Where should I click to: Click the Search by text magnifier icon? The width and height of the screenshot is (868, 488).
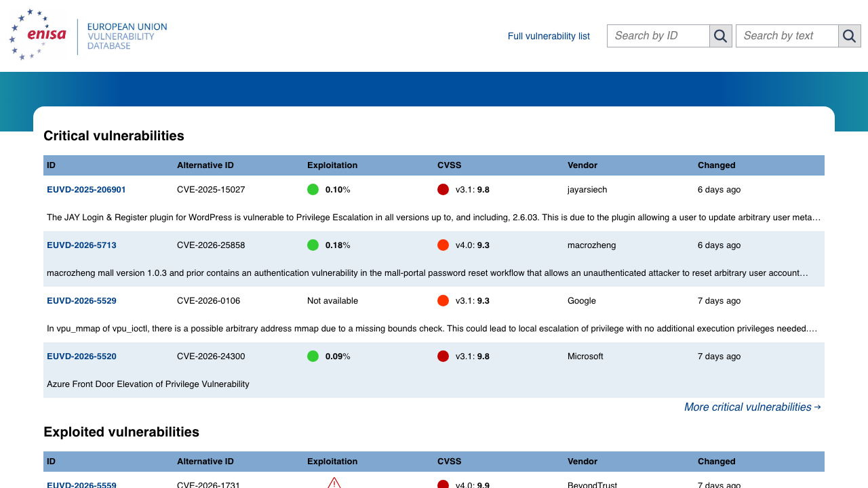click(850, 36)
